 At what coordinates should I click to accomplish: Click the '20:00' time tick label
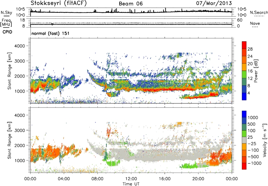(x=198, y=179)
